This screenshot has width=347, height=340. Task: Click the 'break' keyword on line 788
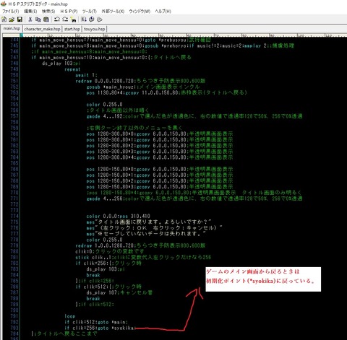tap(93, 299)
